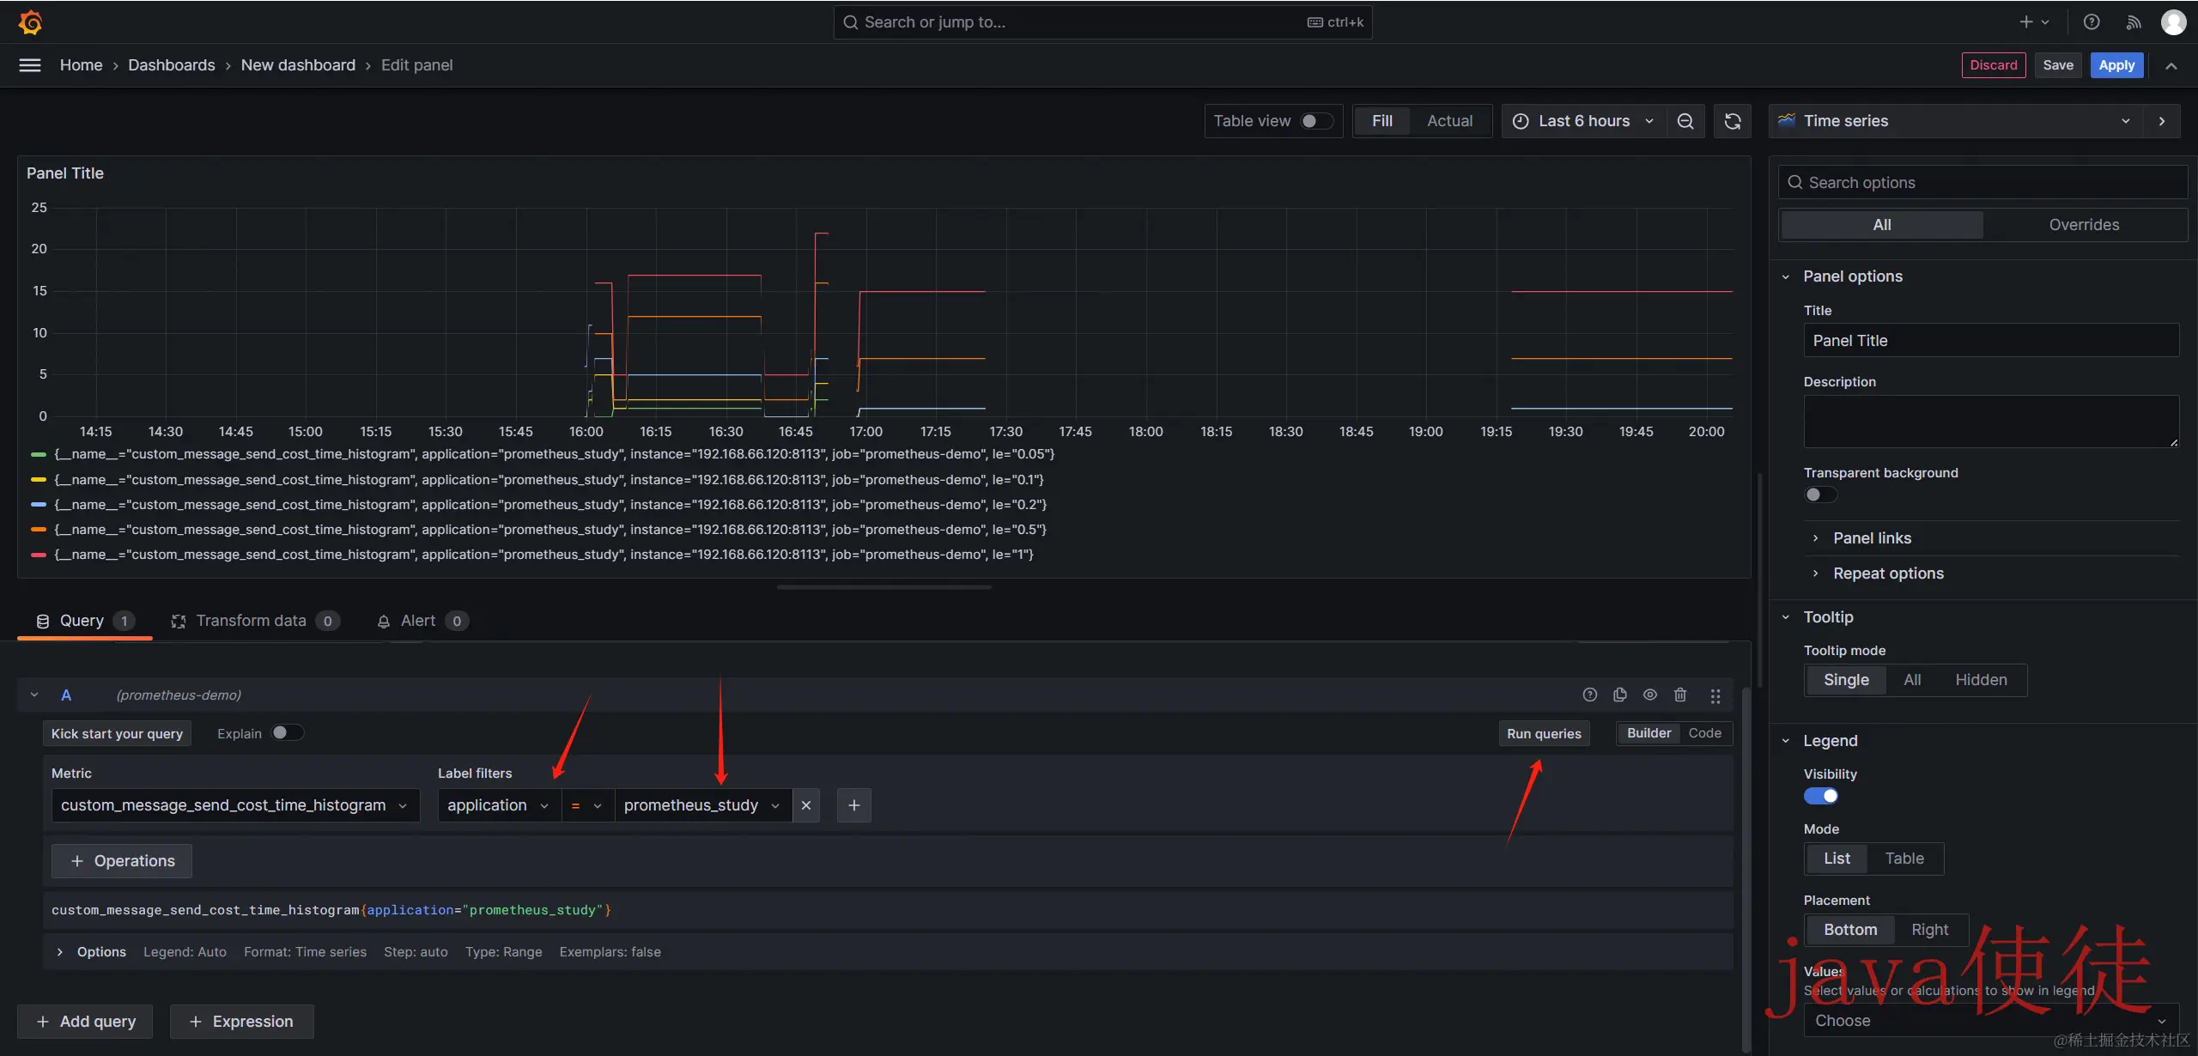Open the plus add-new menu
Viewport: 2198px width, 1056px height.
[x=2034, y=22]
